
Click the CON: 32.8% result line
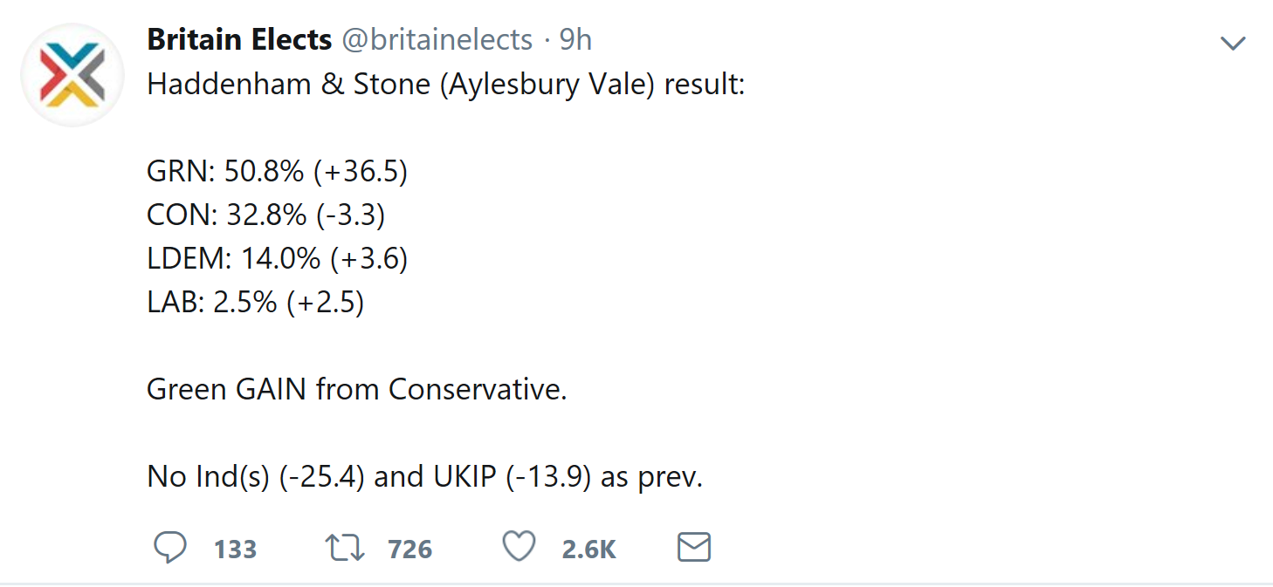265,215
